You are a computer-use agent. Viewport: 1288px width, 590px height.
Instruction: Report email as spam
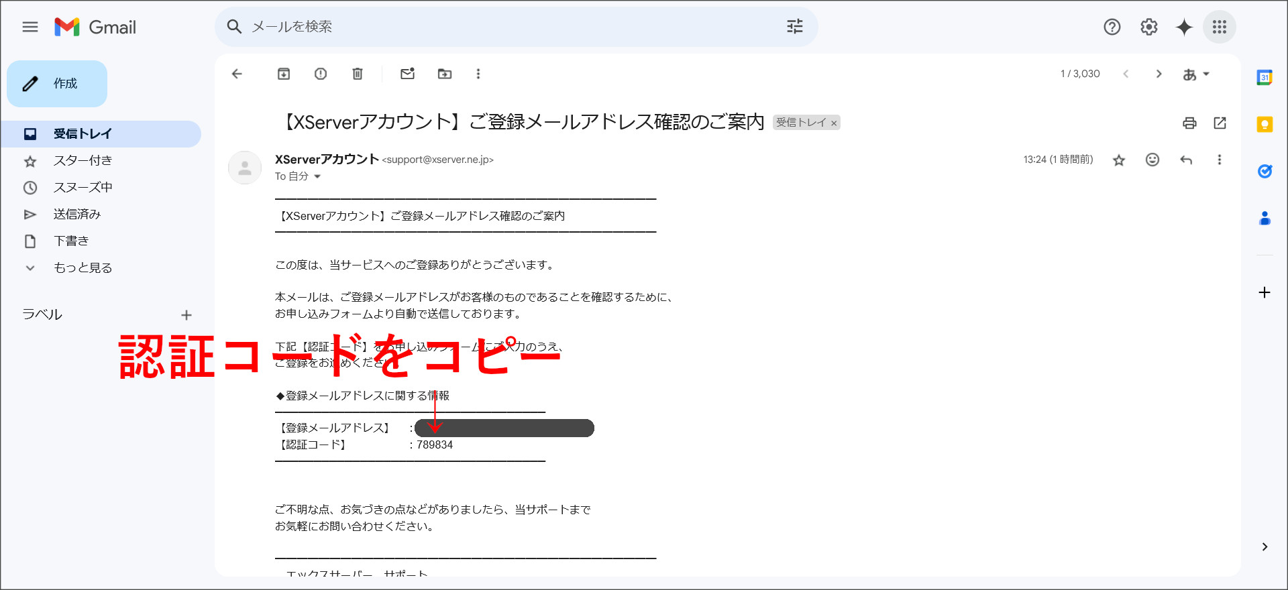pos(321,74)
